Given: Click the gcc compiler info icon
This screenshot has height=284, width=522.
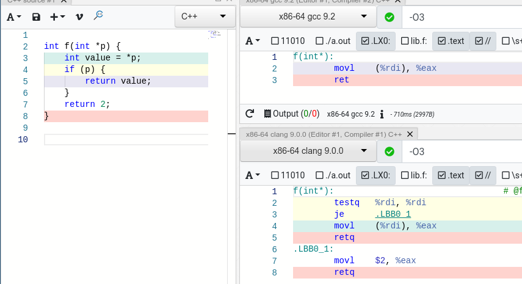Looking at the screenshot, I should [x=382, y=114].
